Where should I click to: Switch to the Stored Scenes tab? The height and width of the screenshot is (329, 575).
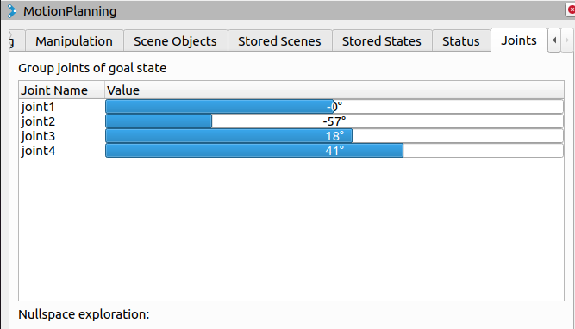pos(279,41)
